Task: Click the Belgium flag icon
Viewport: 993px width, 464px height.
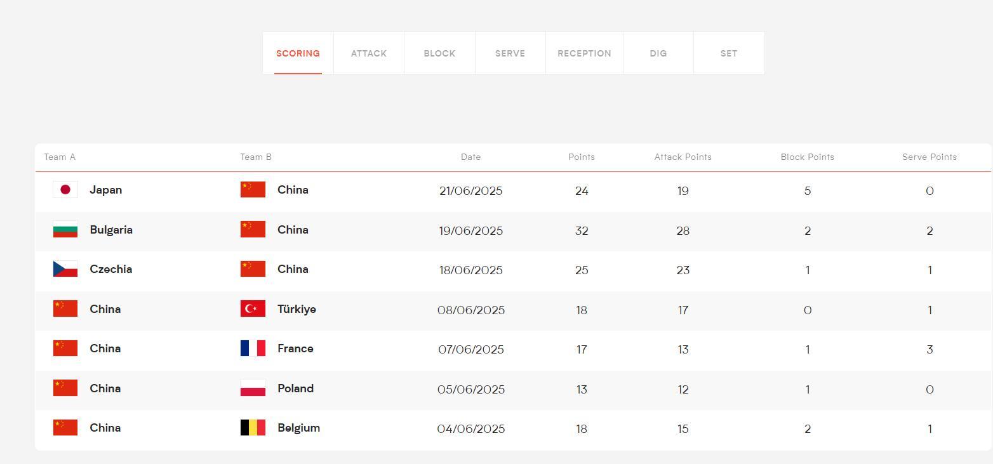Action: tap(253, 428)
